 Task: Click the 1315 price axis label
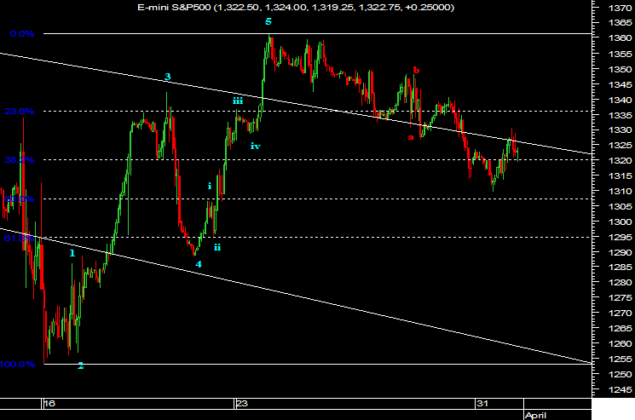(x=620, y=175)
